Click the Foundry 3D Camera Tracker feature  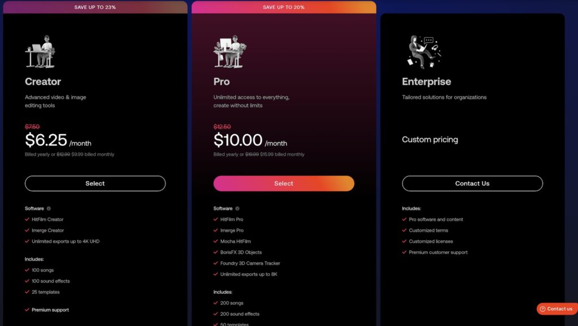pos(250,263)
